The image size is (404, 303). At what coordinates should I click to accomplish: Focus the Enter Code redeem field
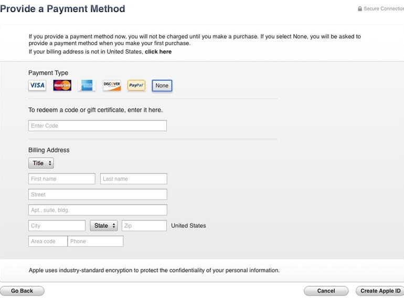pyautogui.click(x=97, y=126)
